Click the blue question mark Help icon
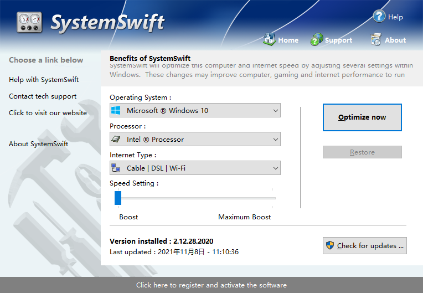 pos(379,16)
